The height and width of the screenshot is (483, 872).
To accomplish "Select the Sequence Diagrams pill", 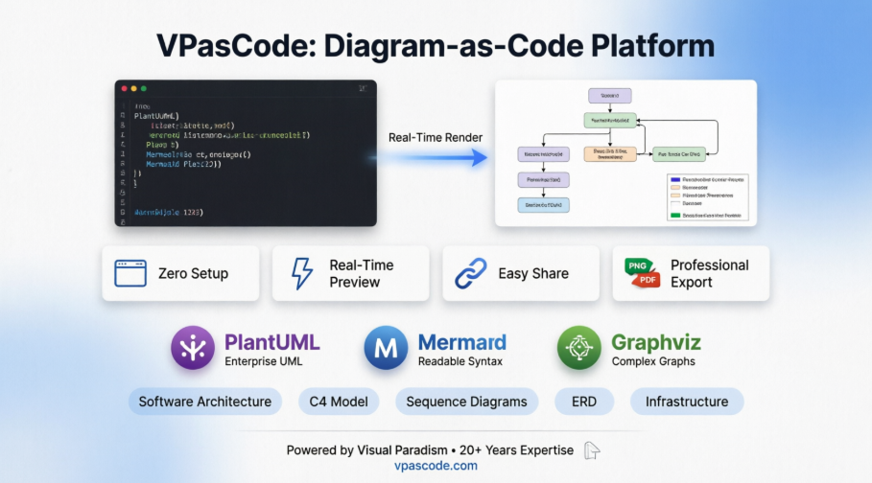I will pyautogui.click(x=466, y=402).
